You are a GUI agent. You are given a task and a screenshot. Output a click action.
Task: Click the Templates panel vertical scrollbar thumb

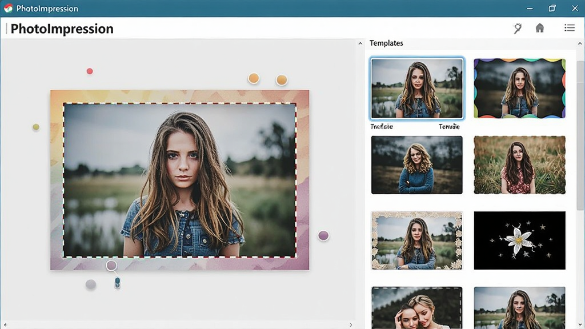[580, 135]
